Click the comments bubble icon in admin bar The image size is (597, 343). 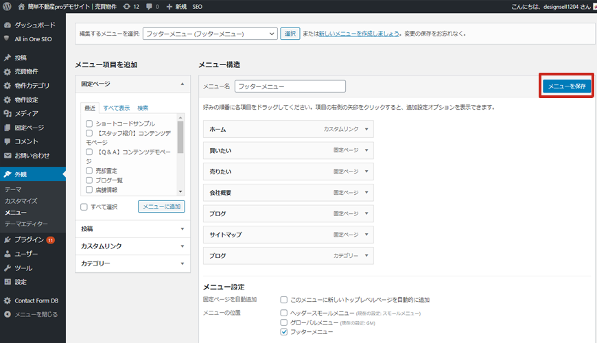click(x=149, y=6)
